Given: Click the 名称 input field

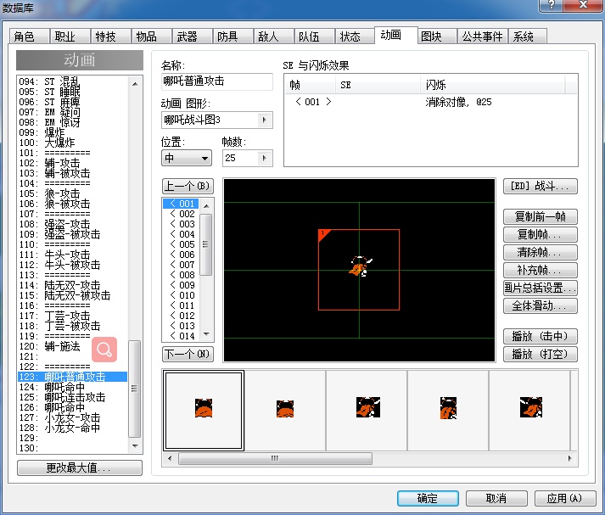Looking at the screenshot, I should tap(217, 81).
